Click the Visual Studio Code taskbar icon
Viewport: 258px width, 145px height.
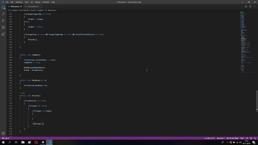click(49, 142)
